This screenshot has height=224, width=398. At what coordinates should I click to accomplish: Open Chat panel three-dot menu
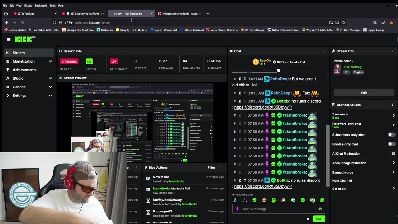click(x=324, y=51)
